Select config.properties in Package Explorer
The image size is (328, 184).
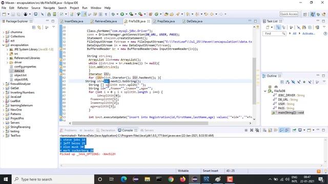coord(25,66)
